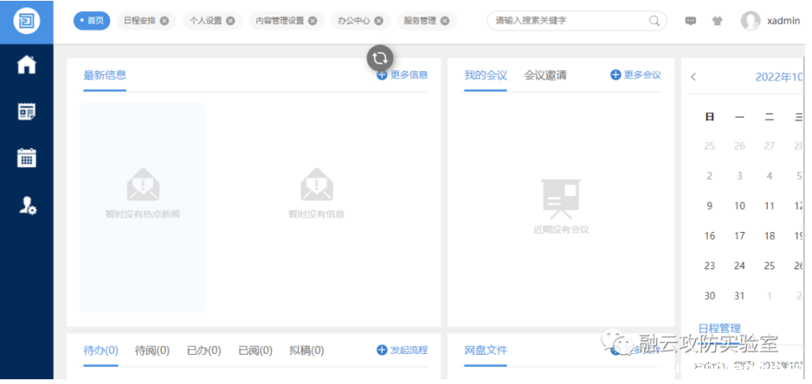812x384 pixels.
Task: Open the user settings icon in sidebar
Action: [28, 206]
